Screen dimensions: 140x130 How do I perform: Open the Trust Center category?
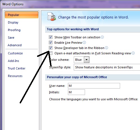pyautogui.click(x=17, y=68)
